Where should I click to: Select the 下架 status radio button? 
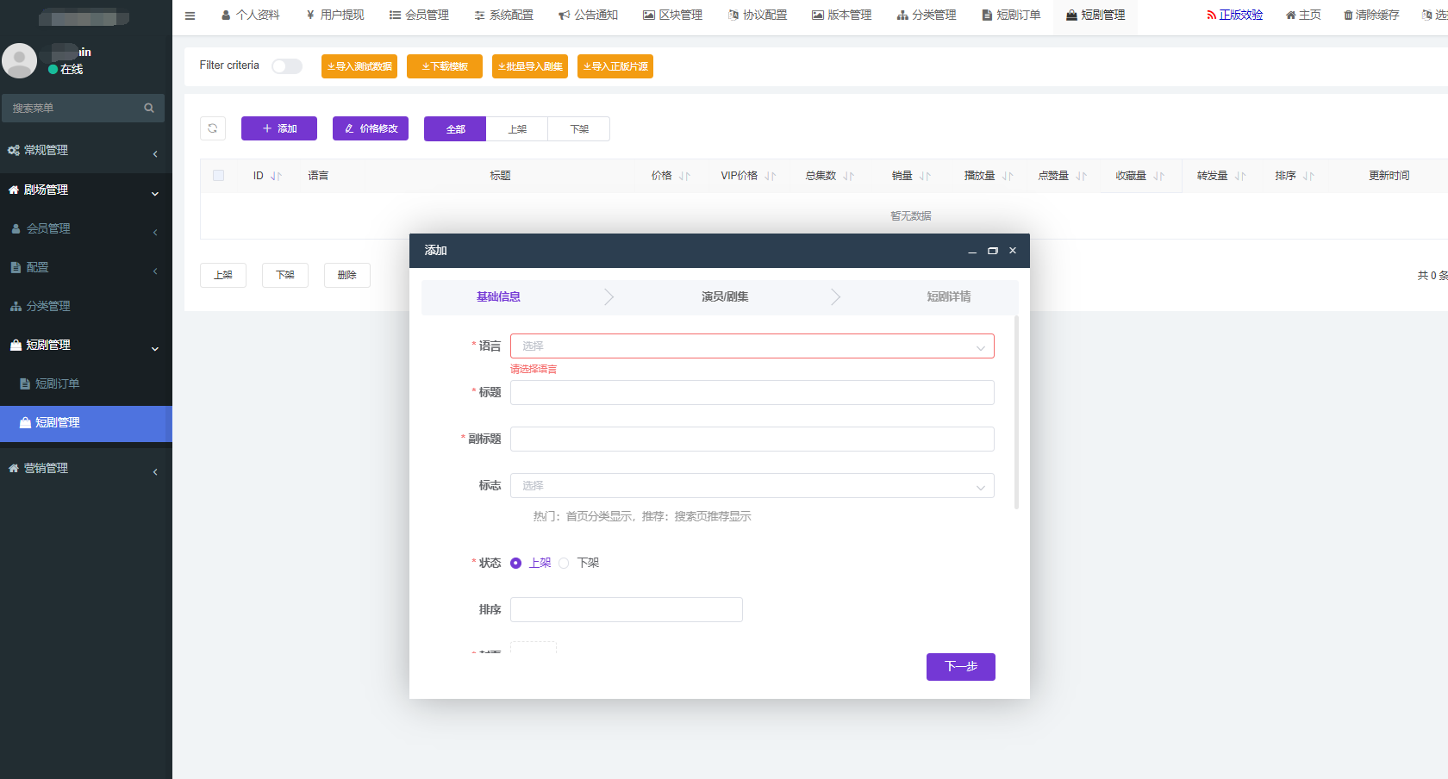(565, 563)
